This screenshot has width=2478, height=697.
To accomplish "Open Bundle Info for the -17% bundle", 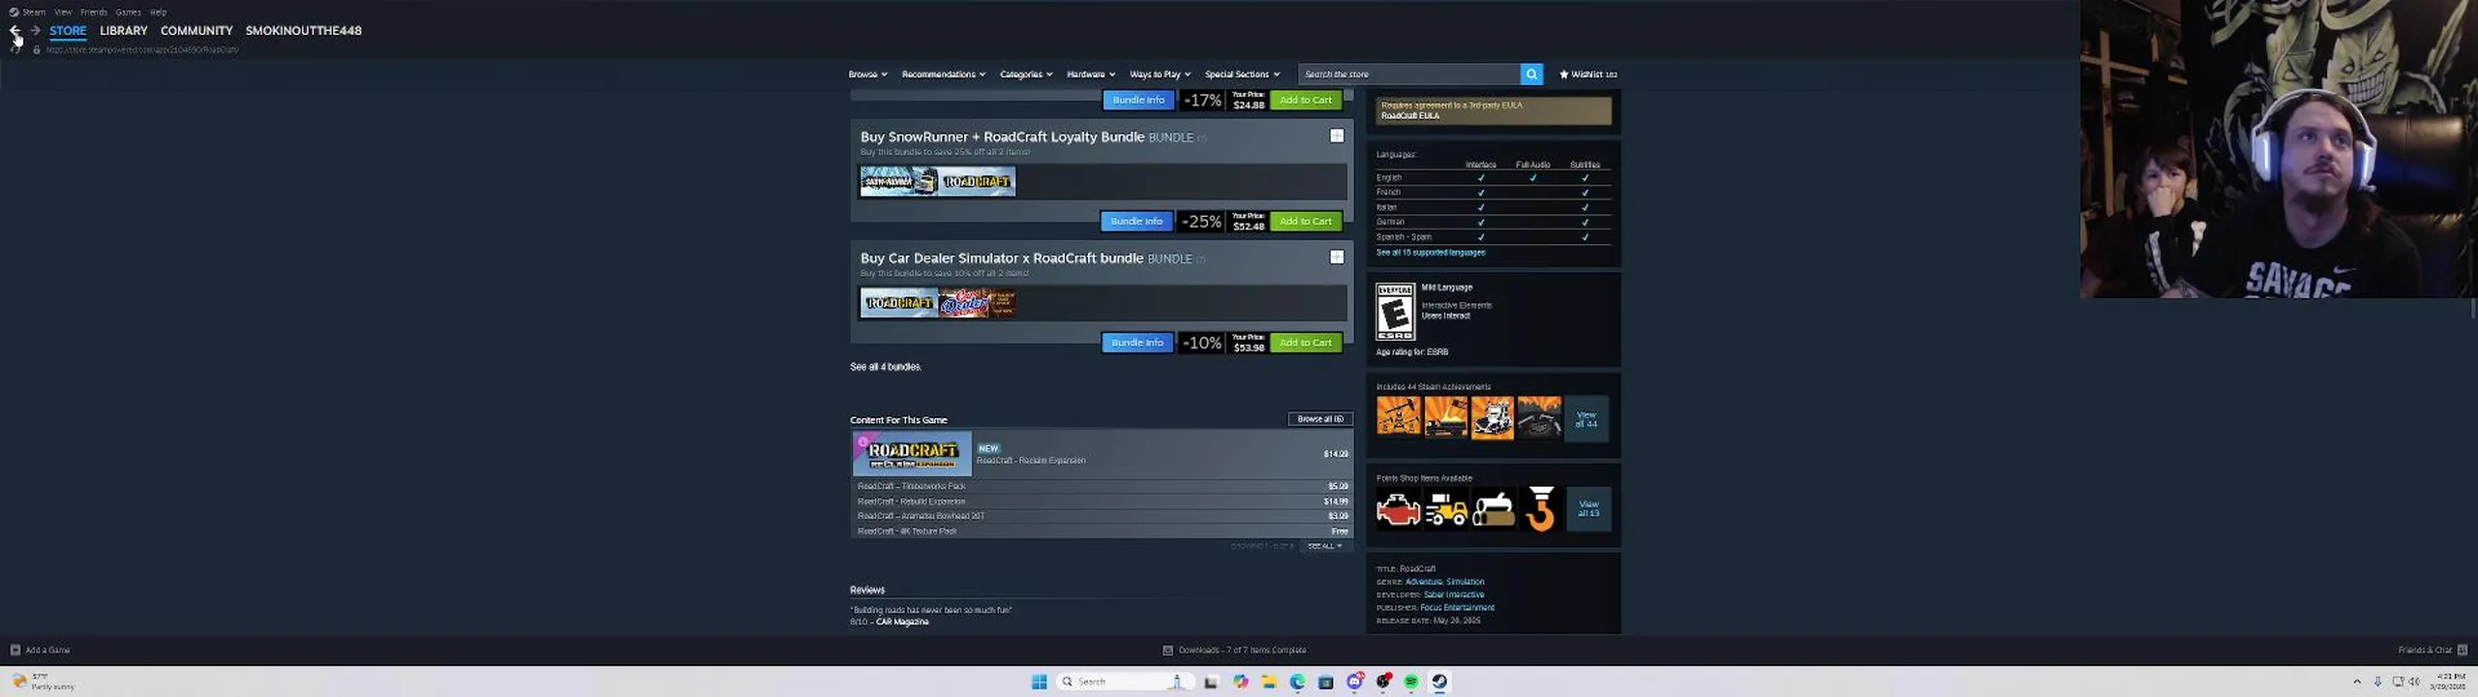I will pyautogui.click(x=1138, y=100).
